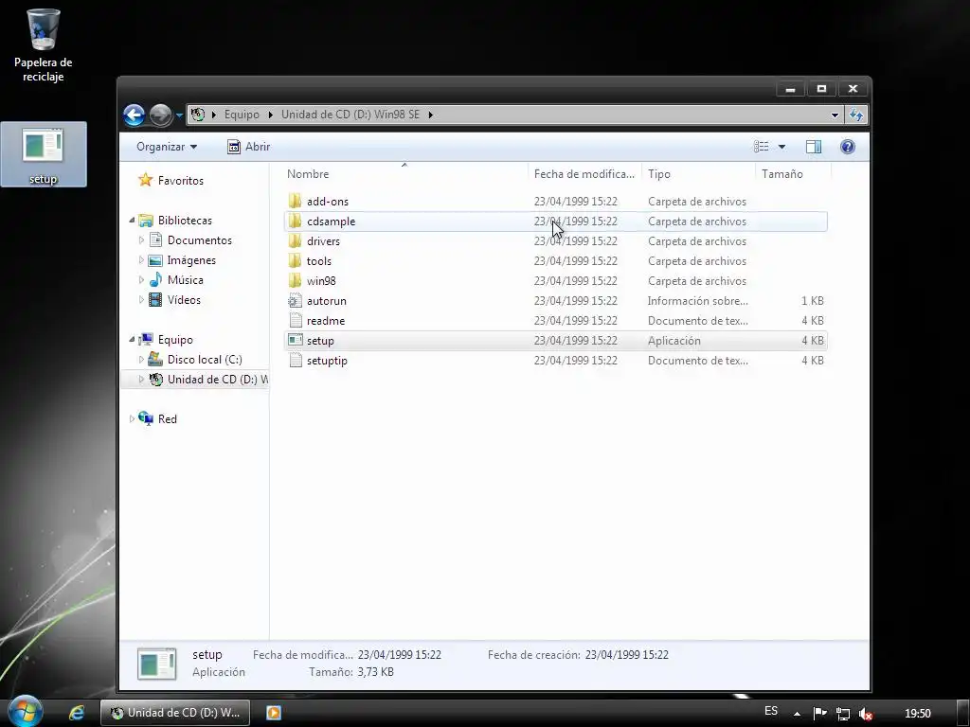Expand the Imágenes library node
This screenshot has width=970, height=727.
coord(141,259)
